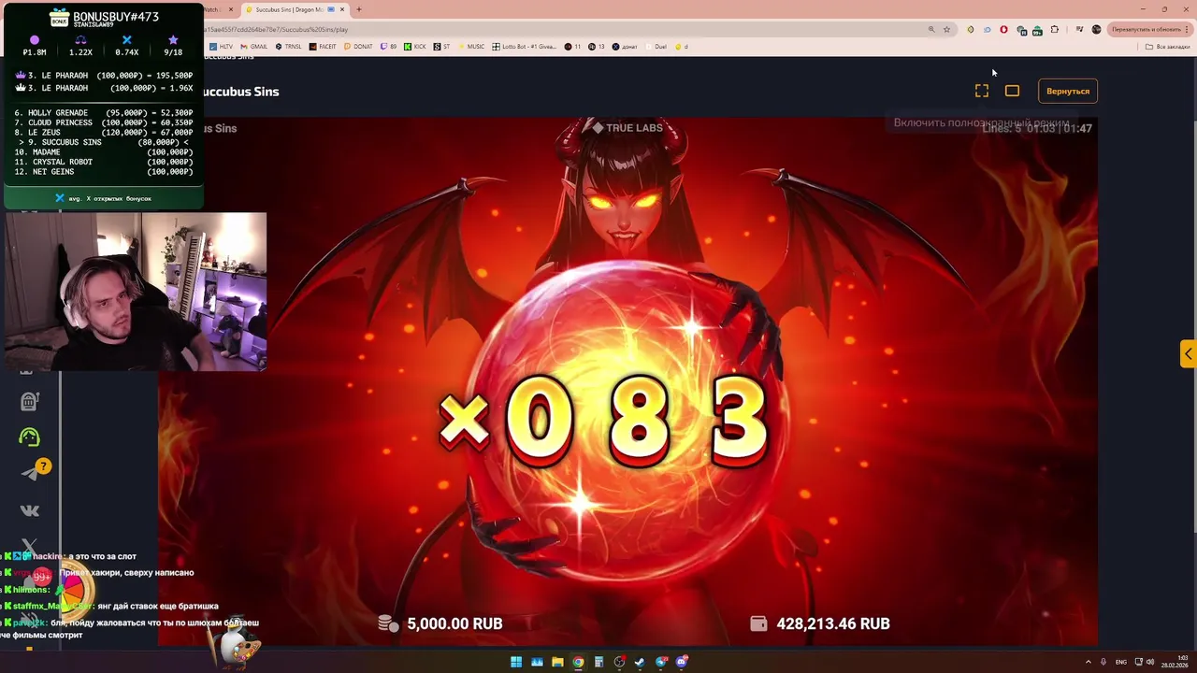Open the ST bookmark
The width and height of the screenshot is (1197, 673).
441,46
